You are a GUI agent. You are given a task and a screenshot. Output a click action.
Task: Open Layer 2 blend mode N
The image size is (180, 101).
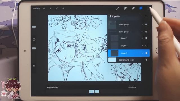pos(142,53)
